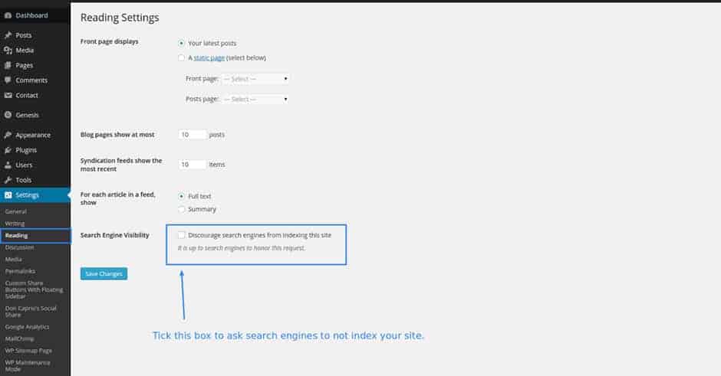Follow the 'static page' link
721x376 pixels.
pos(209,58)
